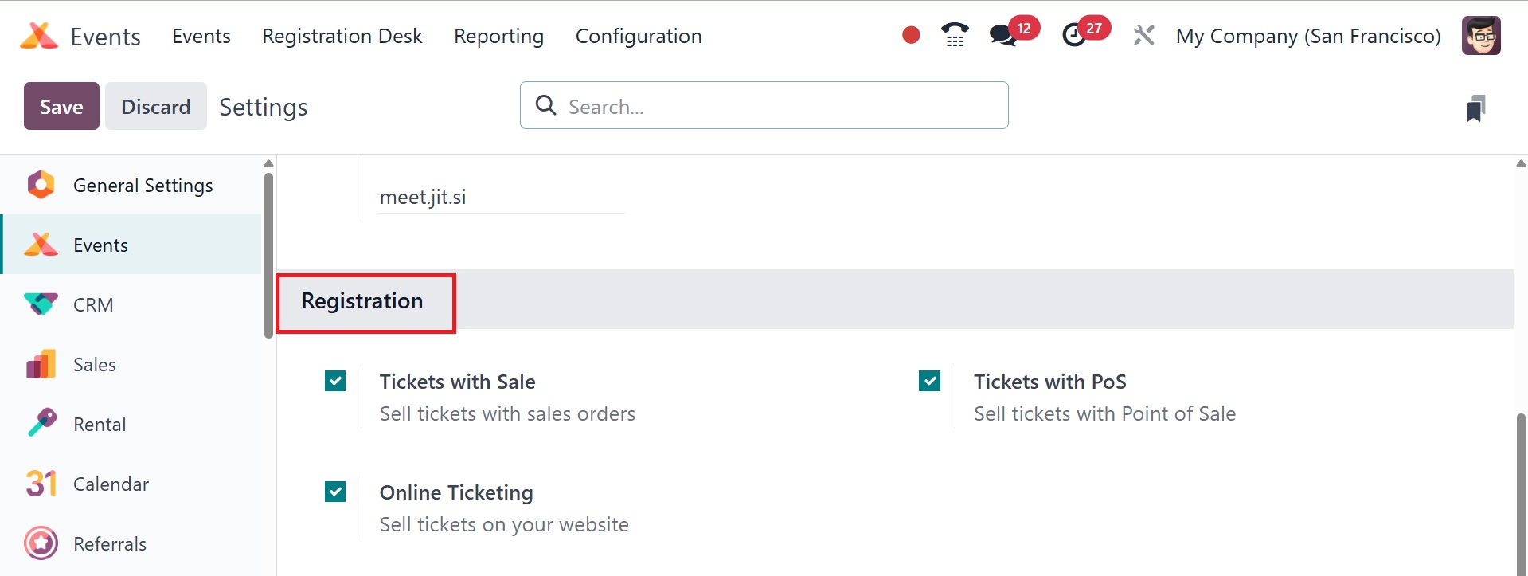Viewport: 1528px width, 576px height.
Task: Click the red recording dot icon
Action: click(x=911, y=35)
